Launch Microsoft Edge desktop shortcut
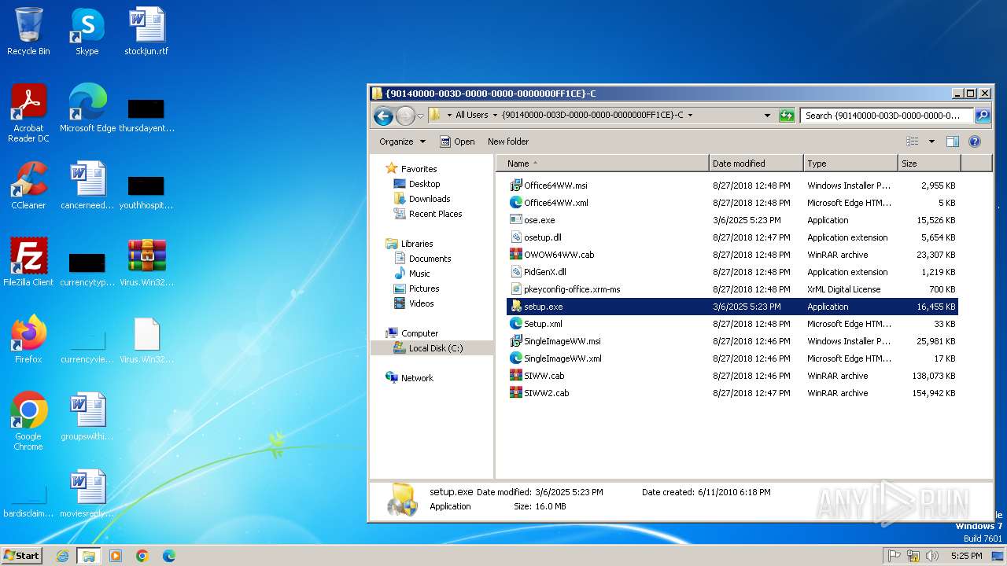 click(x=87, y=108)
